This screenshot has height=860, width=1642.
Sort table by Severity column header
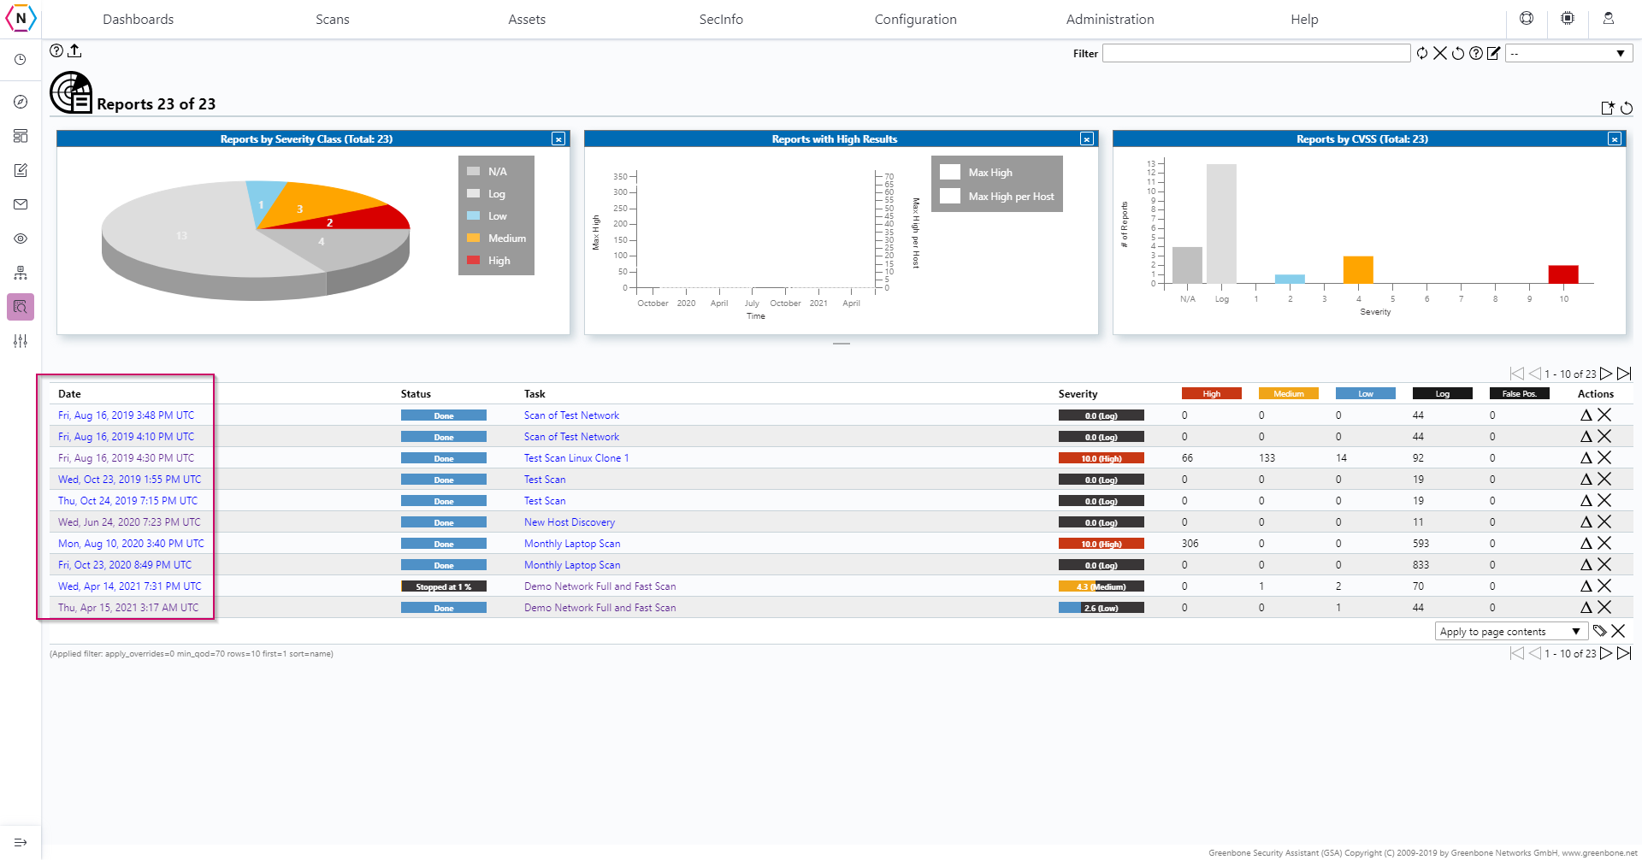pos(1078,393)
